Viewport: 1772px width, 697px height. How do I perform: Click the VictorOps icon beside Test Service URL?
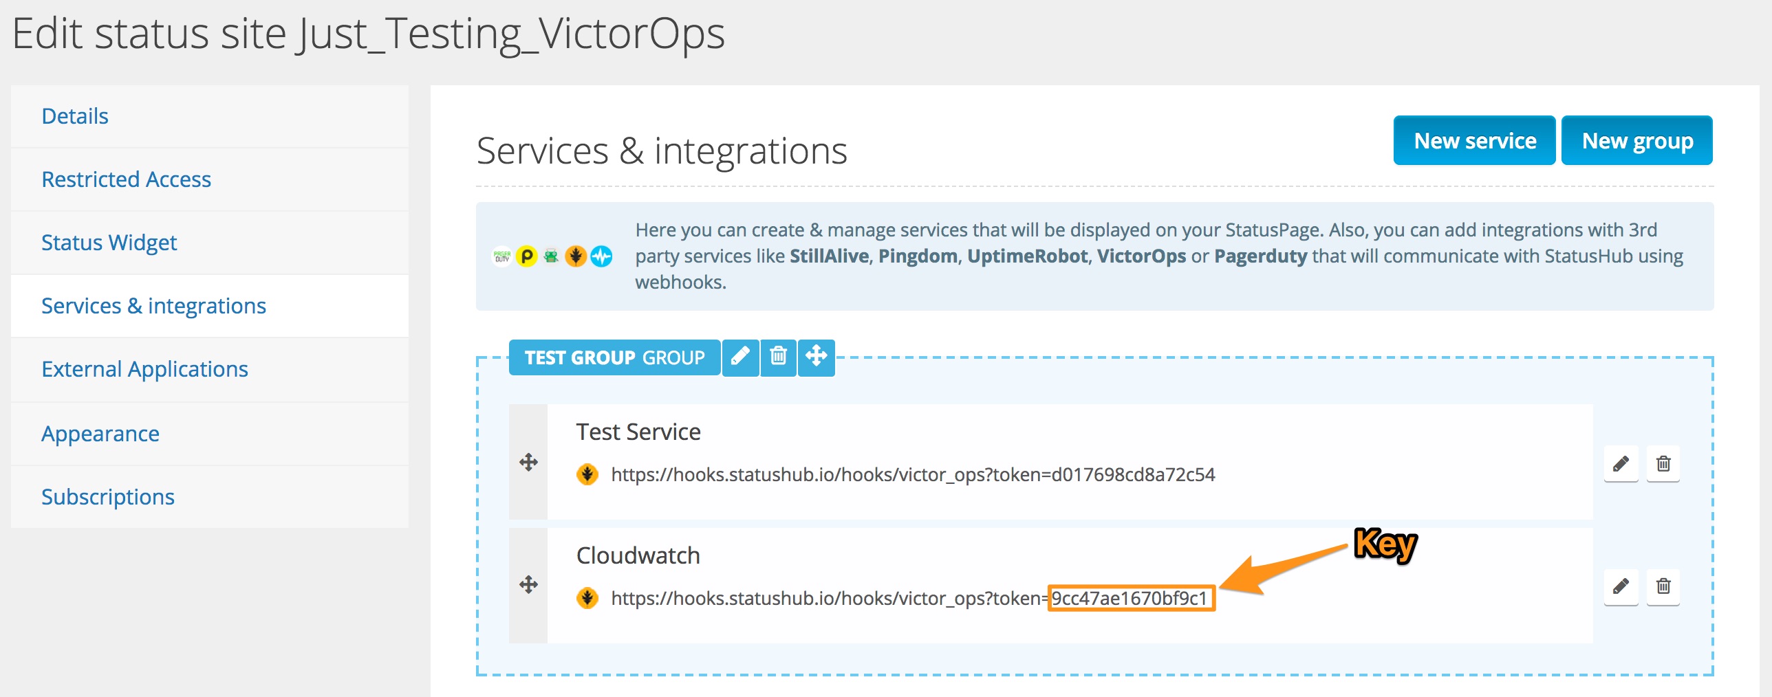click(x=587, y=474)
